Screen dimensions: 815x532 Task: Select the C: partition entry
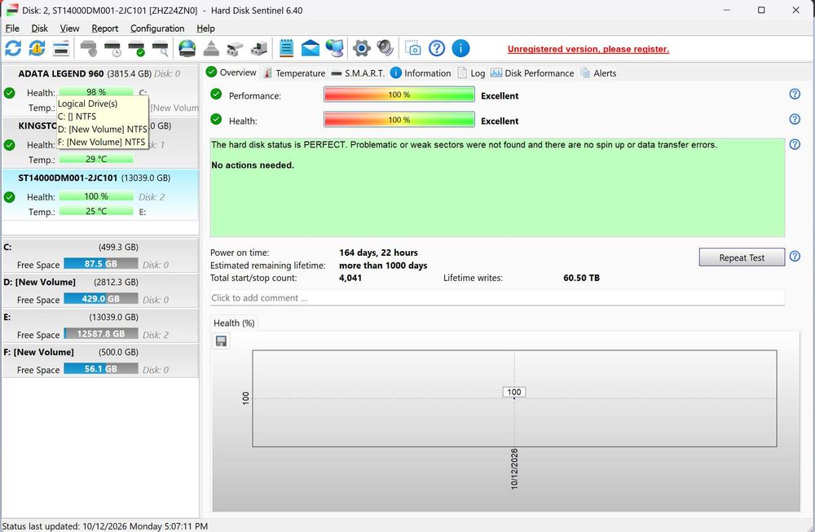tap(100, 256)
